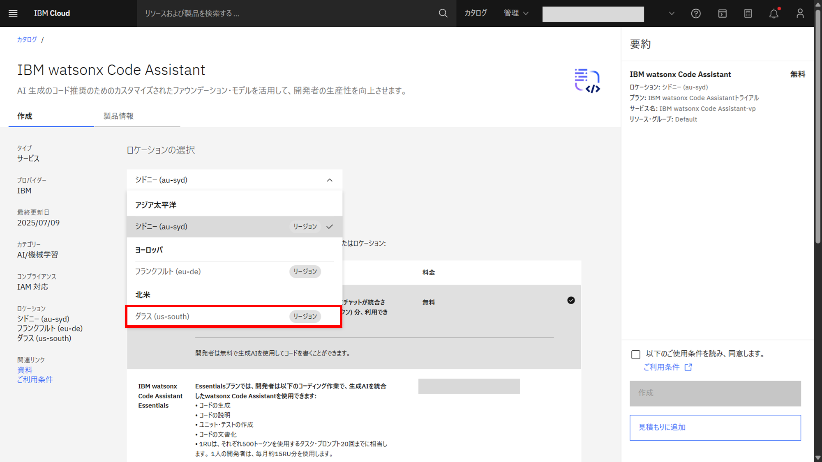Open the notifications bell

coord(774,14)
